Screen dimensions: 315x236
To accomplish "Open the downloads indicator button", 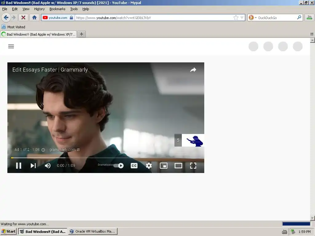I will tap(309, 18).
